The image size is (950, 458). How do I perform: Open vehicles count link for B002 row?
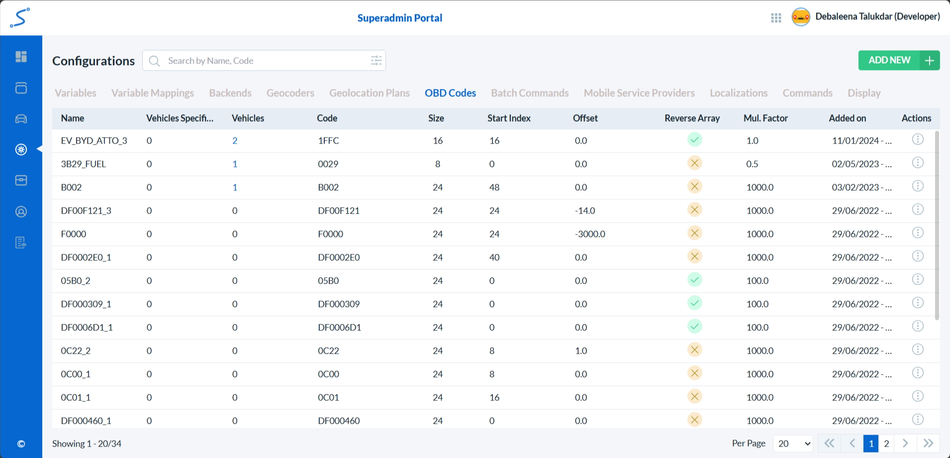[235, 187]
